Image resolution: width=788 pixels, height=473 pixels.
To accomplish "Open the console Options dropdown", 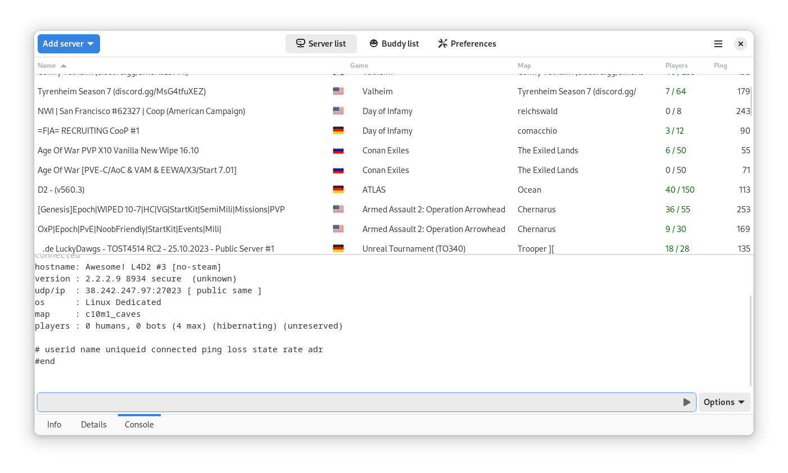I will coord(724,402).
